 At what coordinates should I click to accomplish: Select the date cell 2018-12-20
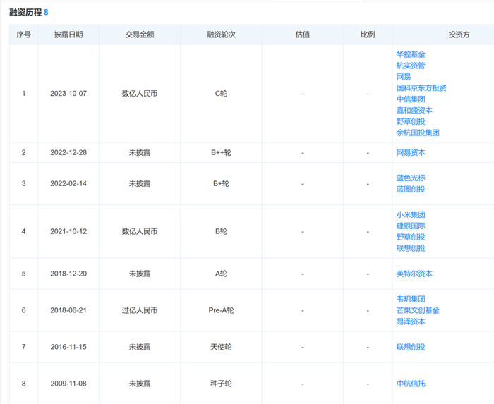coord(68,274)
